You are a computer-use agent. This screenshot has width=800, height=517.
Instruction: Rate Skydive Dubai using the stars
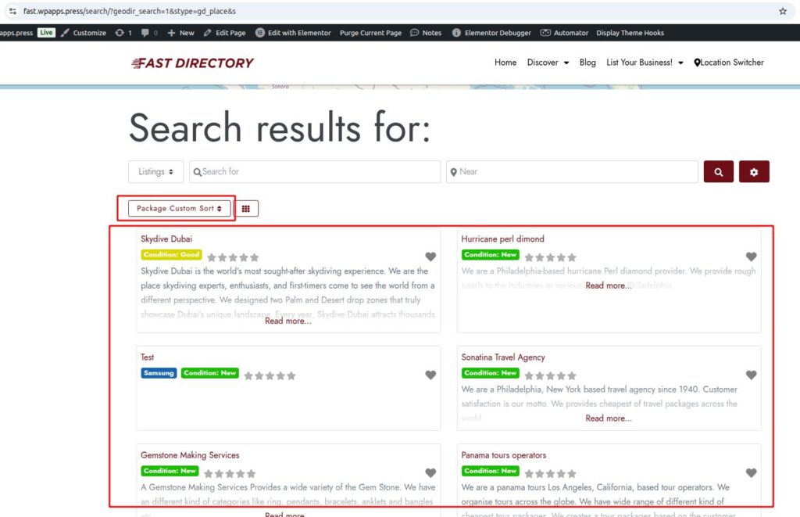click(233, 257)
